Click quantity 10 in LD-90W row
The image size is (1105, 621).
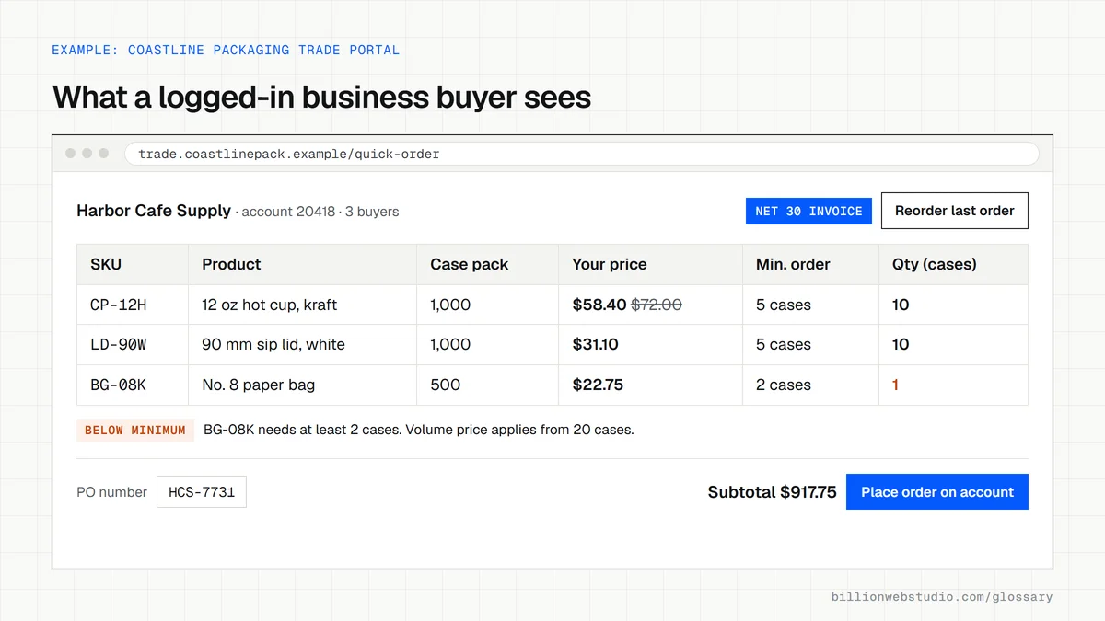point(901,344)
